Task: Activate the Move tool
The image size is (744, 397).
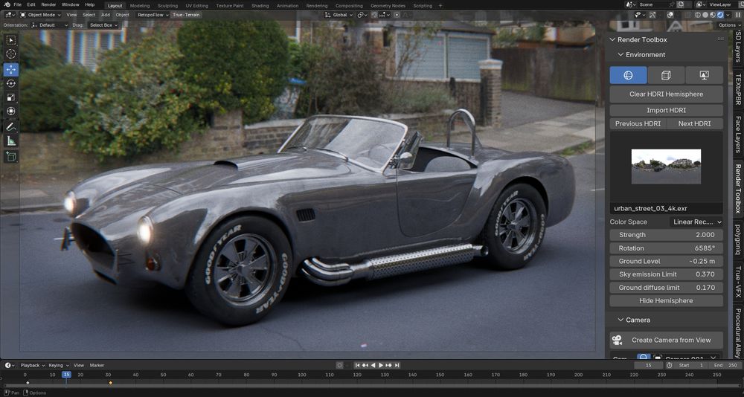Action: coord(11,70)
